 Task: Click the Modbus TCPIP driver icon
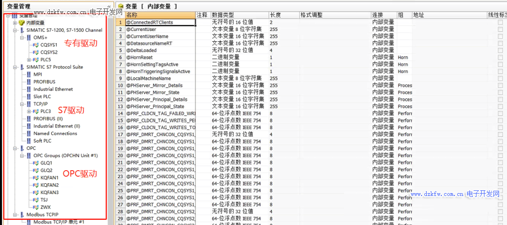click(22, 215)
